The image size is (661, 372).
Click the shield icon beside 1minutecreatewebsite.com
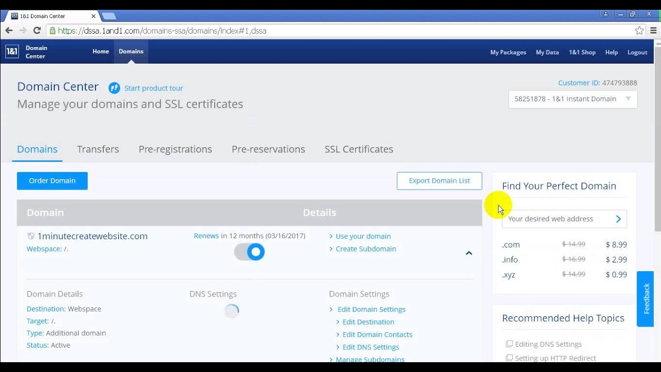point(31,236)
